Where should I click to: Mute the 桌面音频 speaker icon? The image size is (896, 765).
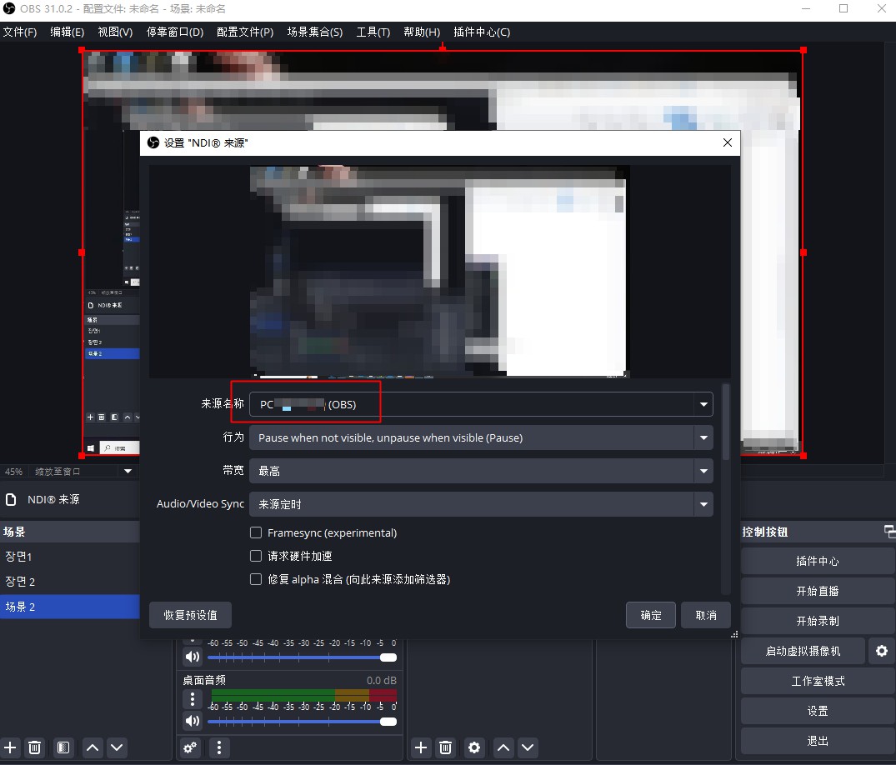pyautogui.click(x=192, y=721)
